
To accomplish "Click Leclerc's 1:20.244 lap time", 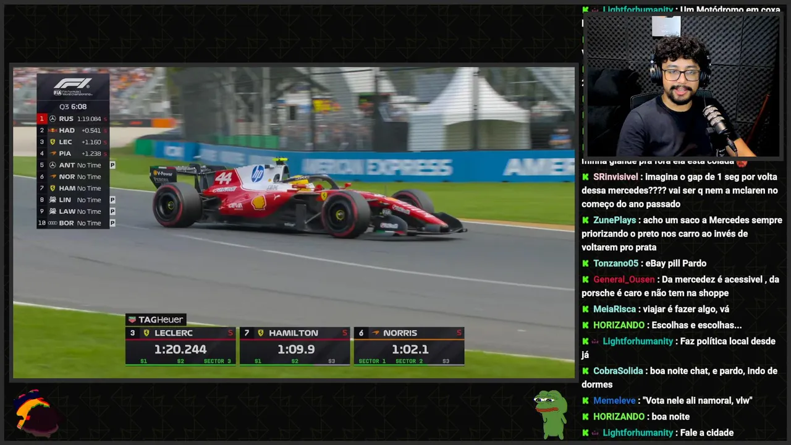I will tap(180, 349).
